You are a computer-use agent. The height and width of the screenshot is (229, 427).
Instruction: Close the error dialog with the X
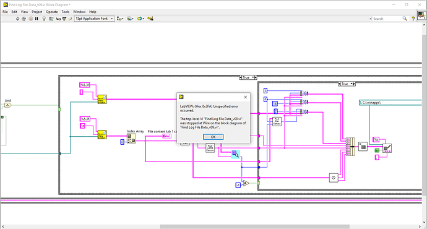[x=245, y=97]
